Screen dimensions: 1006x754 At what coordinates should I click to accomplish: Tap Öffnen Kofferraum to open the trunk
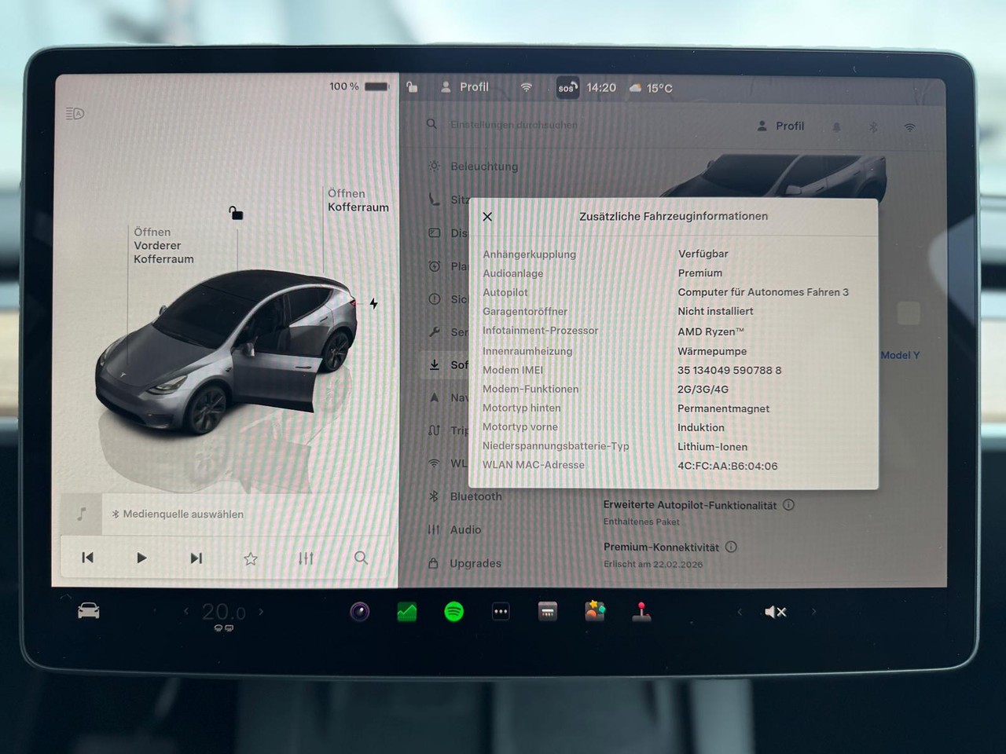pyautogui.click(x=358, y=200)
